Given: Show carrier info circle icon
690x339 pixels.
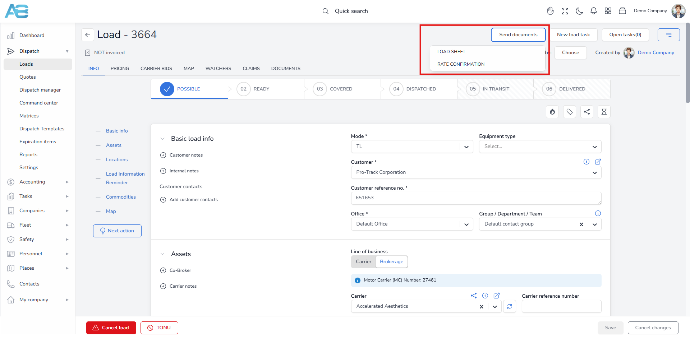Looking at the screenshot, I should click(x=485, y=296).
